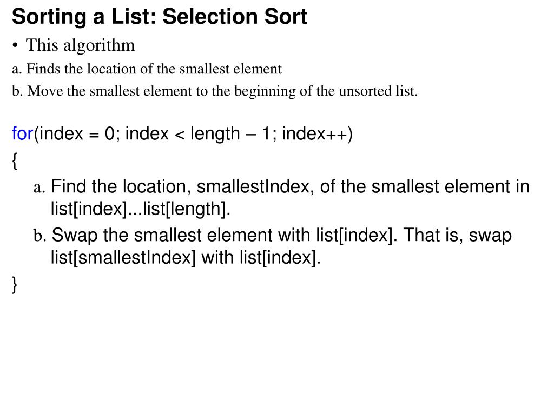The image size is (554, 415).
Task: Click the closing curly brace
Action: [15, 284]
